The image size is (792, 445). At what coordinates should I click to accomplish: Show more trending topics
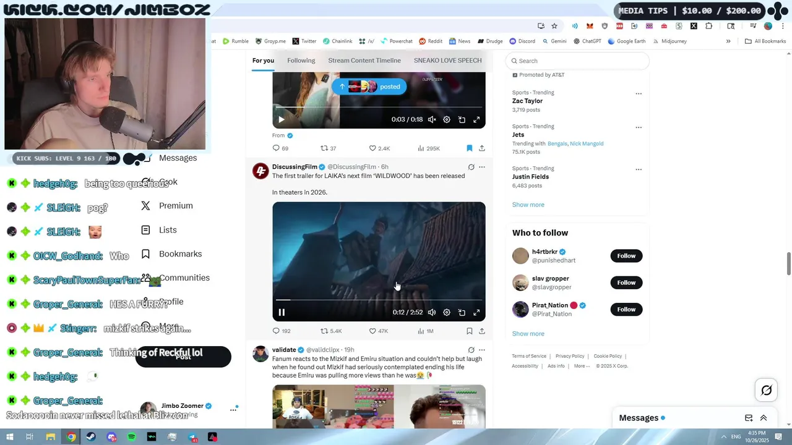pyautogui.click(x=528, y=205)
